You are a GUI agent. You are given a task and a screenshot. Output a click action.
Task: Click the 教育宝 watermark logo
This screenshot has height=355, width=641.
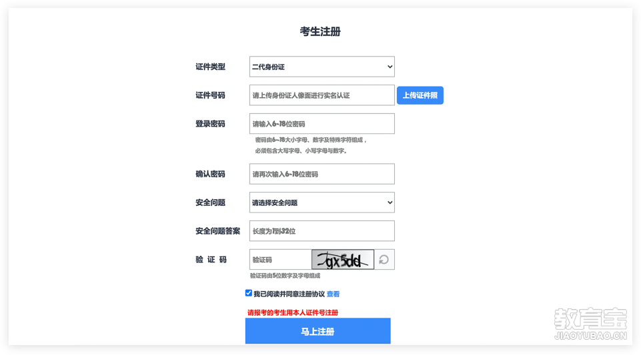click(x=590, y=324)
